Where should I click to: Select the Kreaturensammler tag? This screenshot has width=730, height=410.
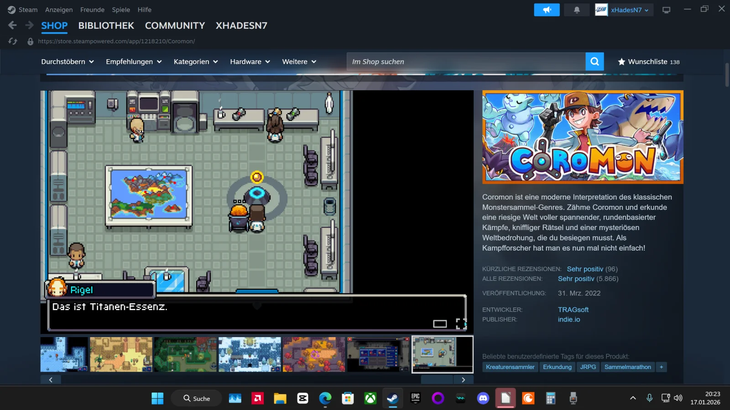pyautogui.click(x=510, y=367)
